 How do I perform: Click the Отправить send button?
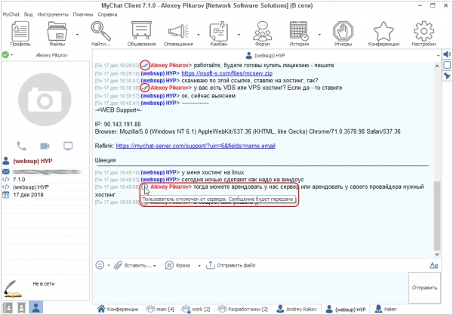pos(424,288)
